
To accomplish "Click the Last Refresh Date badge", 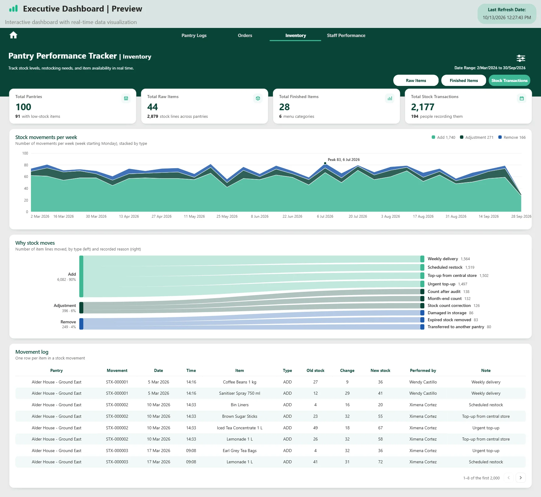I will pyautogui.click(x=507, y=14).
